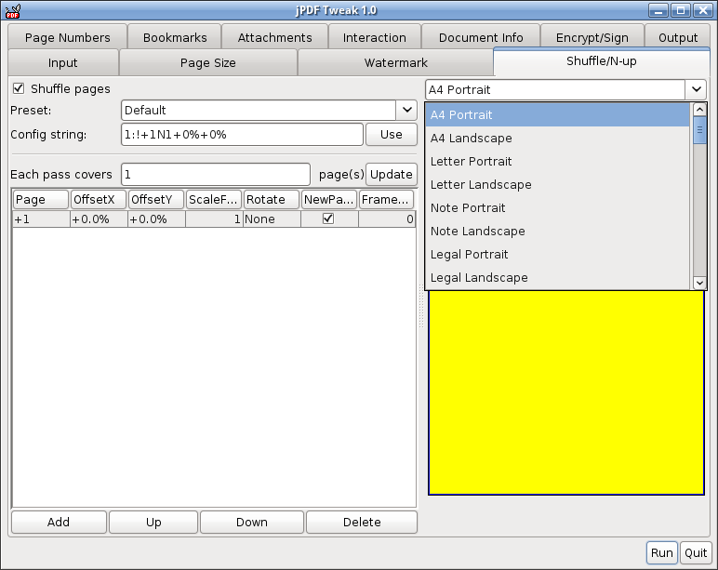Viewport: 718px width, 570px height.
Task: Open the Bookmarks tab
Action: pos(175,37)
